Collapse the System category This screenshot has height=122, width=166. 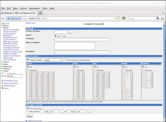tap(2, 28)
